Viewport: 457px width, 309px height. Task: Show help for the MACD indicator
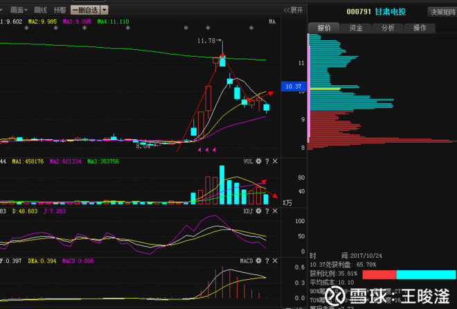[x=267, y=261]
